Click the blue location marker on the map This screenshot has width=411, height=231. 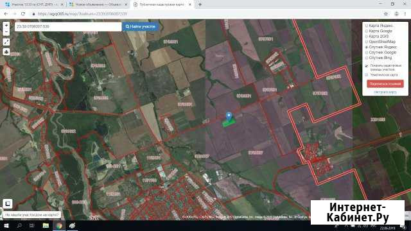click(x=229, y=117)
